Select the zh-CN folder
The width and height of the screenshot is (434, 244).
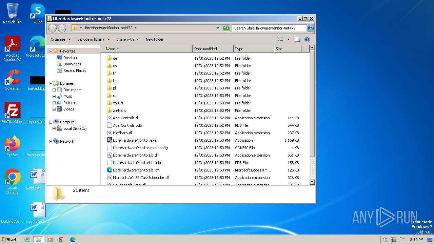[x=118, y=103]
